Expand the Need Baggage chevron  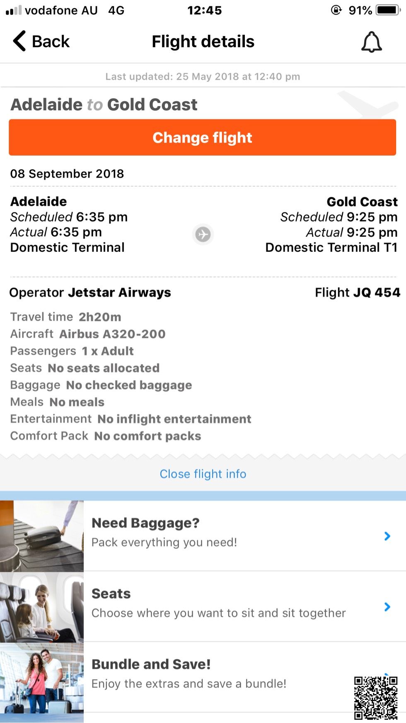point(387,536)
